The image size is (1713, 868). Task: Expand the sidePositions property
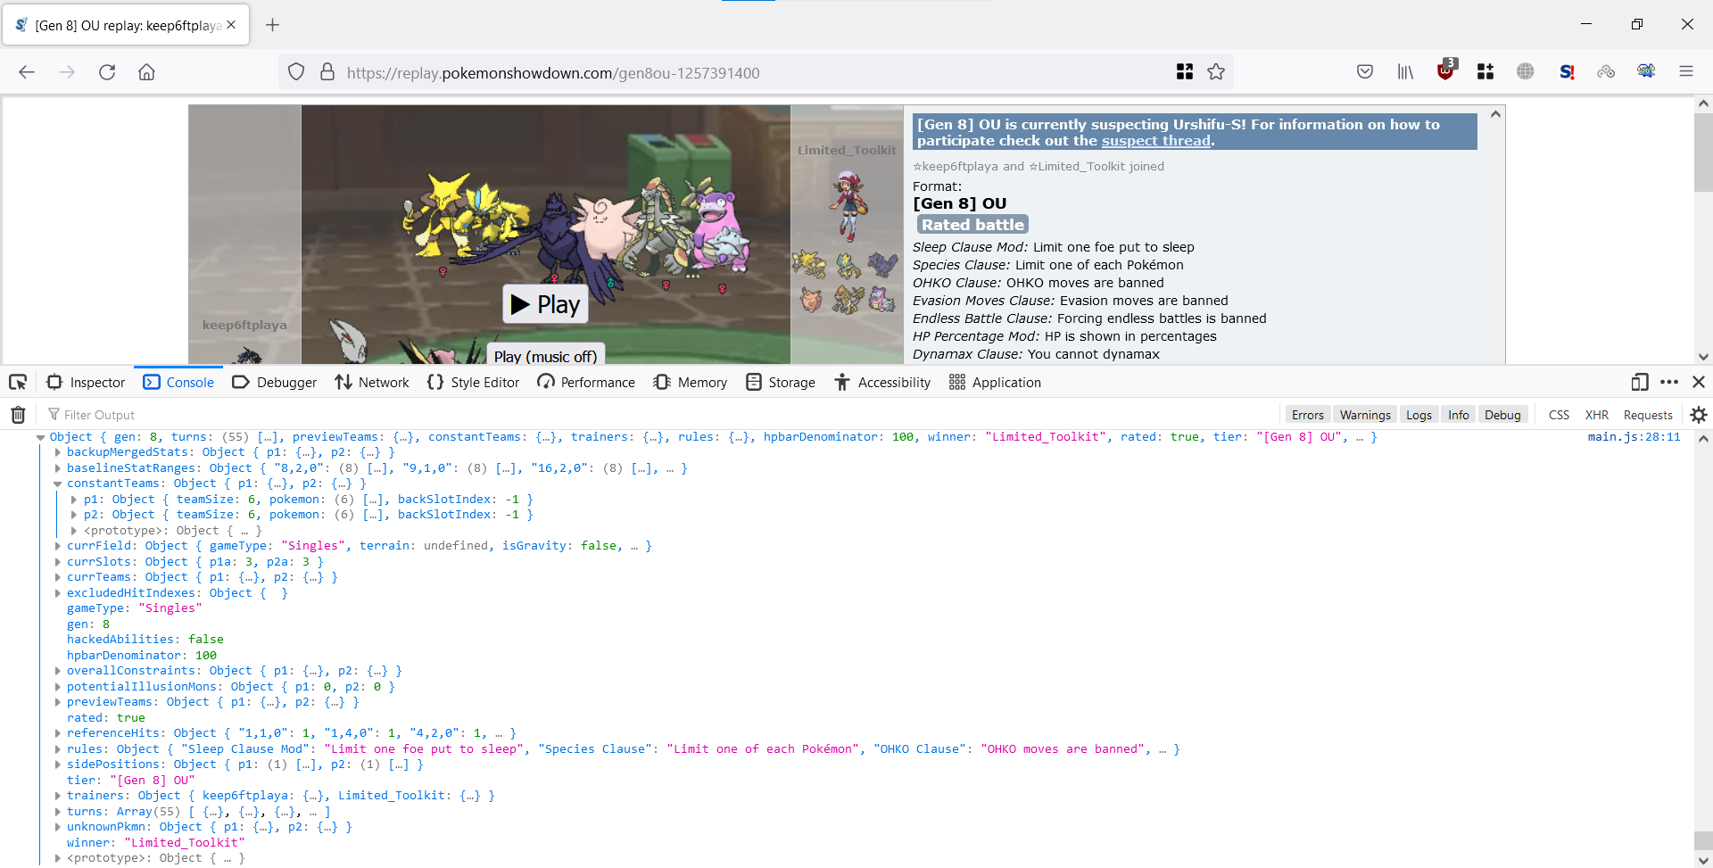point(58,765)
